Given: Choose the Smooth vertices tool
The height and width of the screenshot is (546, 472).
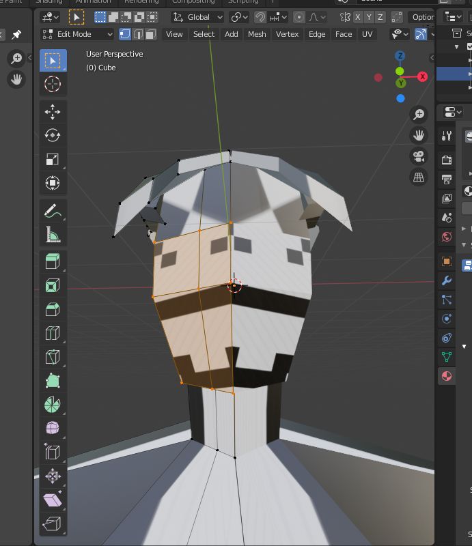Looking at the screenshot, I should click(53, 428).
